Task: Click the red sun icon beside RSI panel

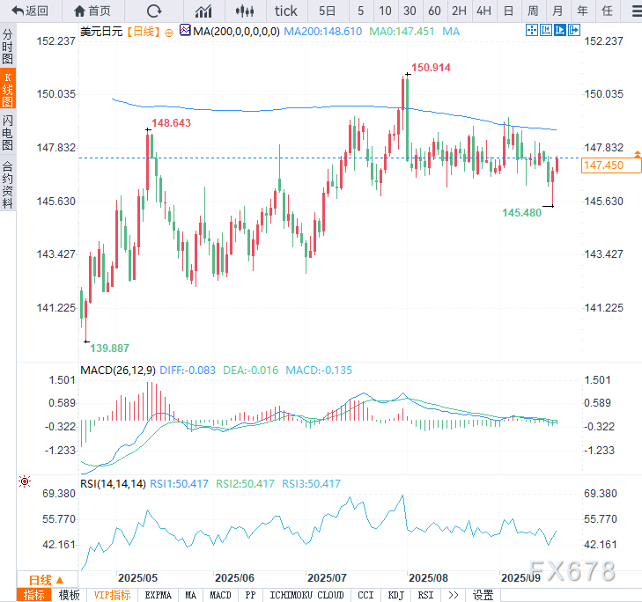Action: click(x=24, y=481)
